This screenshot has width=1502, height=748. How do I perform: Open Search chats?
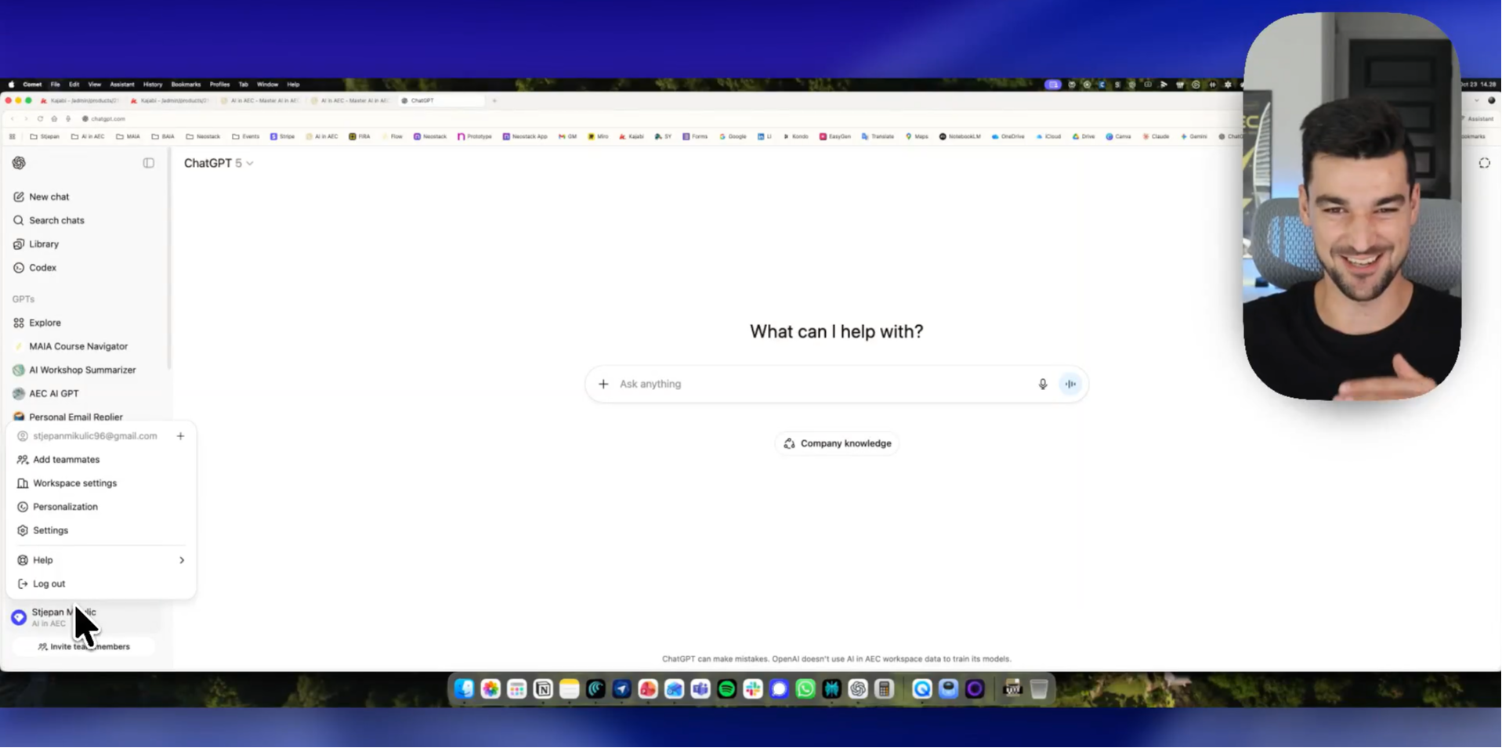coord(49,220)
